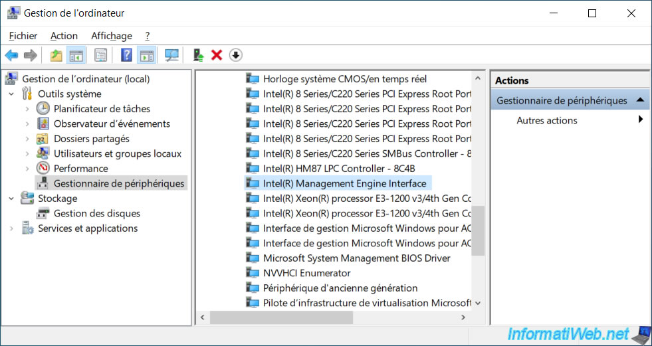Select Planificateur de tâches
Viewport: 652px width, 346px height.
[x=102, y=109]
